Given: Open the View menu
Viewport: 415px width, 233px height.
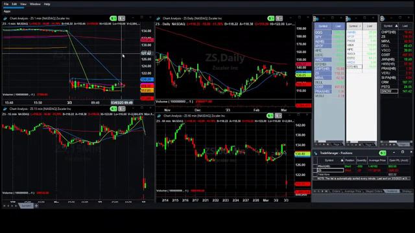Looking at the screenshot, I should click(x=23, y=5).
